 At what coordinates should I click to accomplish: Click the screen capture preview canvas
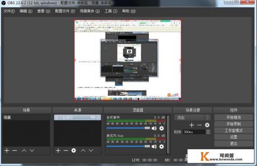(x=128, y=60)
